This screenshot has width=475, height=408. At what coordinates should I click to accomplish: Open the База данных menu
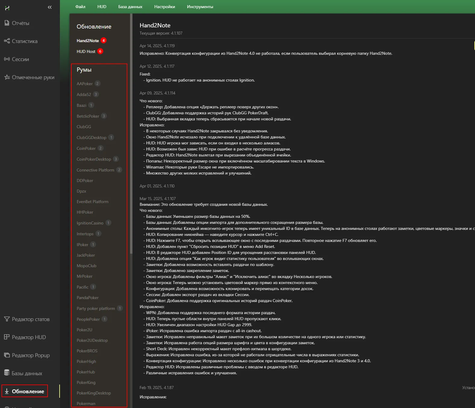point(130,7)
